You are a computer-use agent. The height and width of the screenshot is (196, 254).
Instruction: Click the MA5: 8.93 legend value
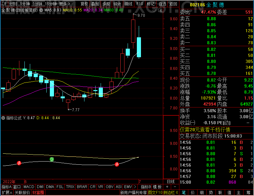53,10
